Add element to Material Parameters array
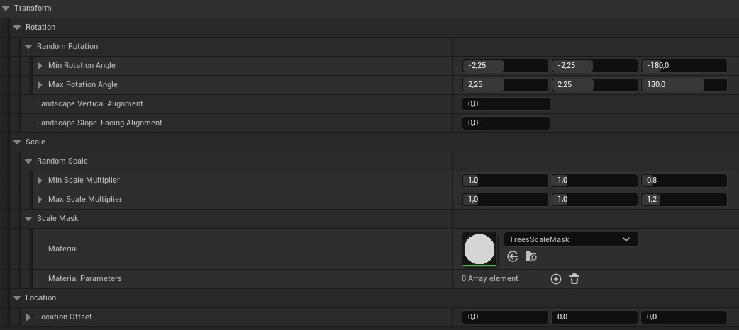 coord(556,279)
